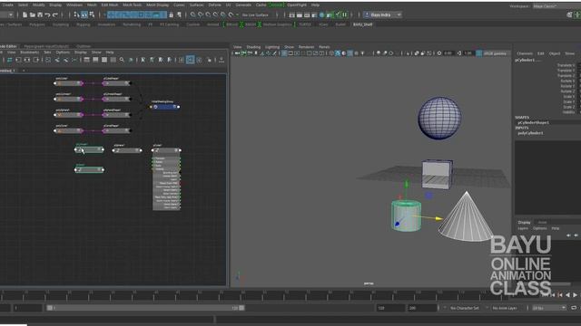Click Node Editor output connections icon
581x326 pixels.
36,60
